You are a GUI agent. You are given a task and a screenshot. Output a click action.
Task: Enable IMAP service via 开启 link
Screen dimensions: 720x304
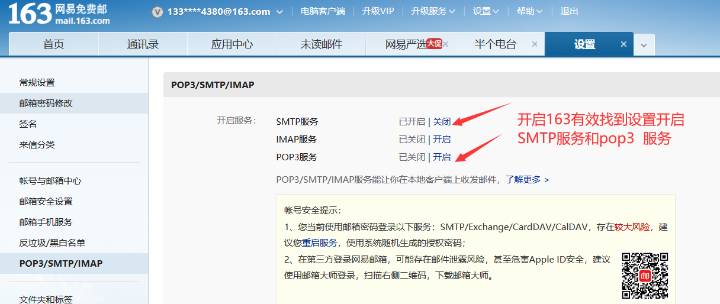(442, 140)
